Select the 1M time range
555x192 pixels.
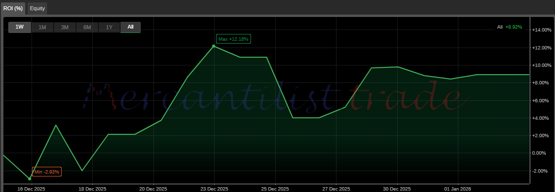pyautogui.click(x=42, y=27)
